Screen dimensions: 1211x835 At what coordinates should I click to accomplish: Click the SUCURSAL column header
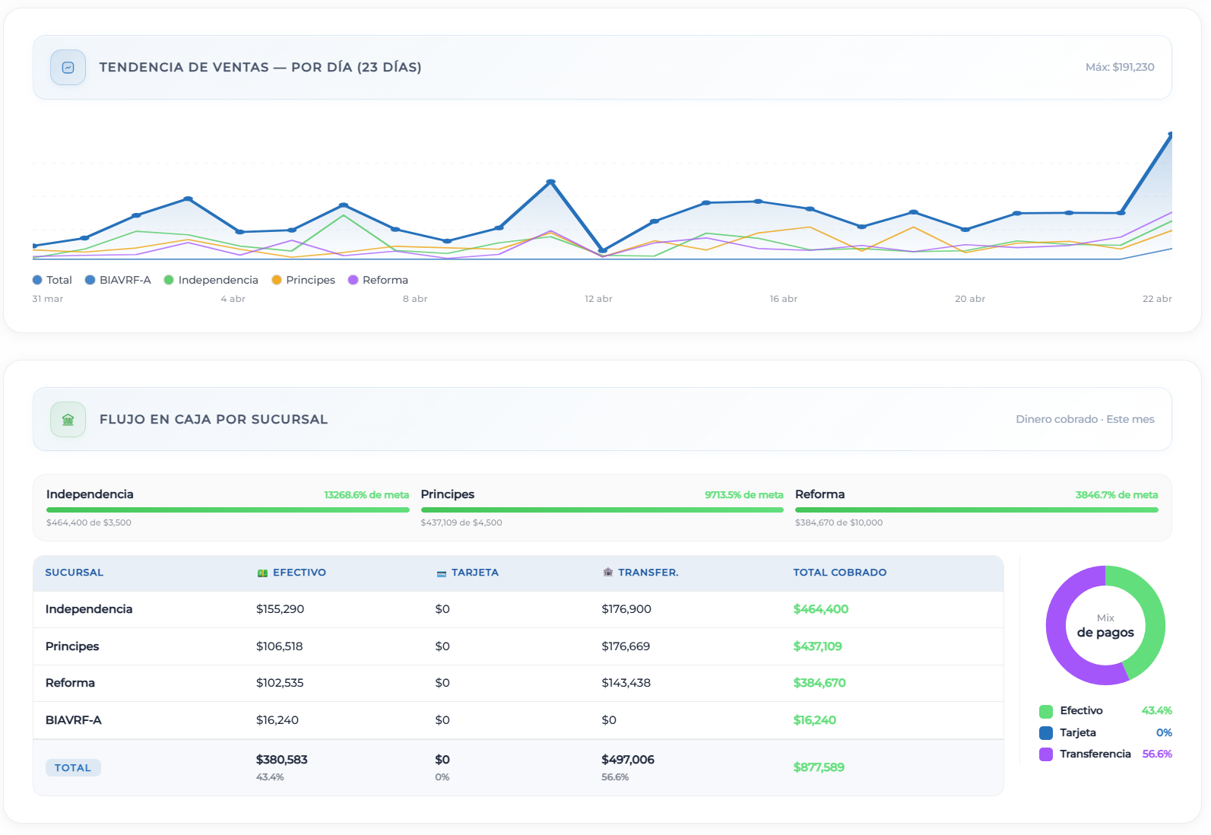coord(74,573)
